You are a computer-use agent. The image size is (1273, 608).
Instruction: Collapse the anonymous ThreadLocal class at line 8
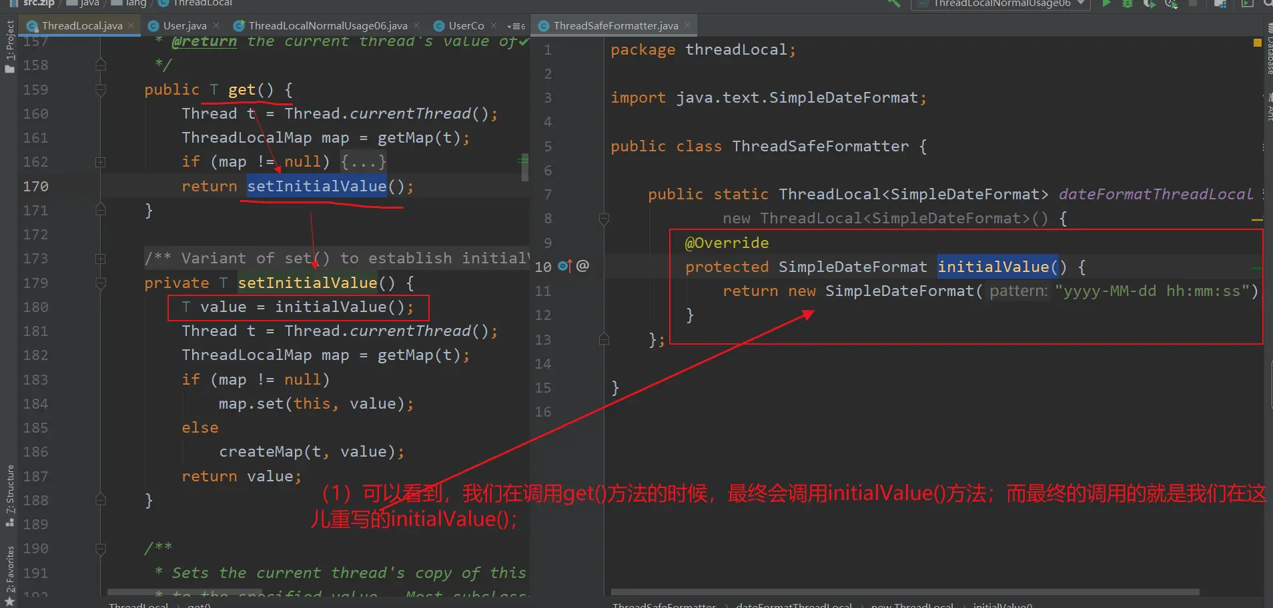604,219
